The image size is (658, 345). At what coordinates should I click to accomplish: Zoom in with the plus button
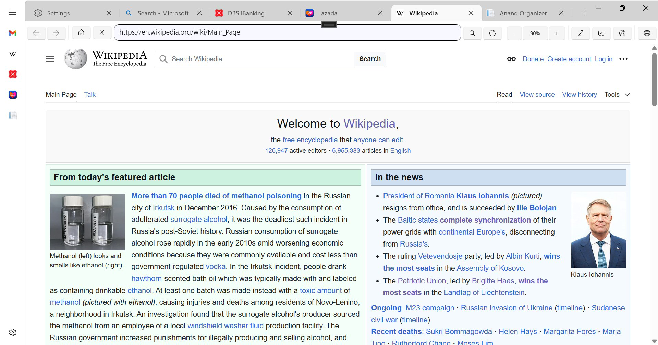(x=557, y=33)
